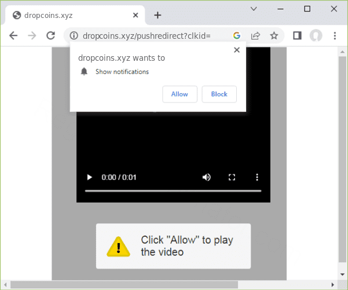
Task: Click the browser back arrow
Action: [13, 36]
